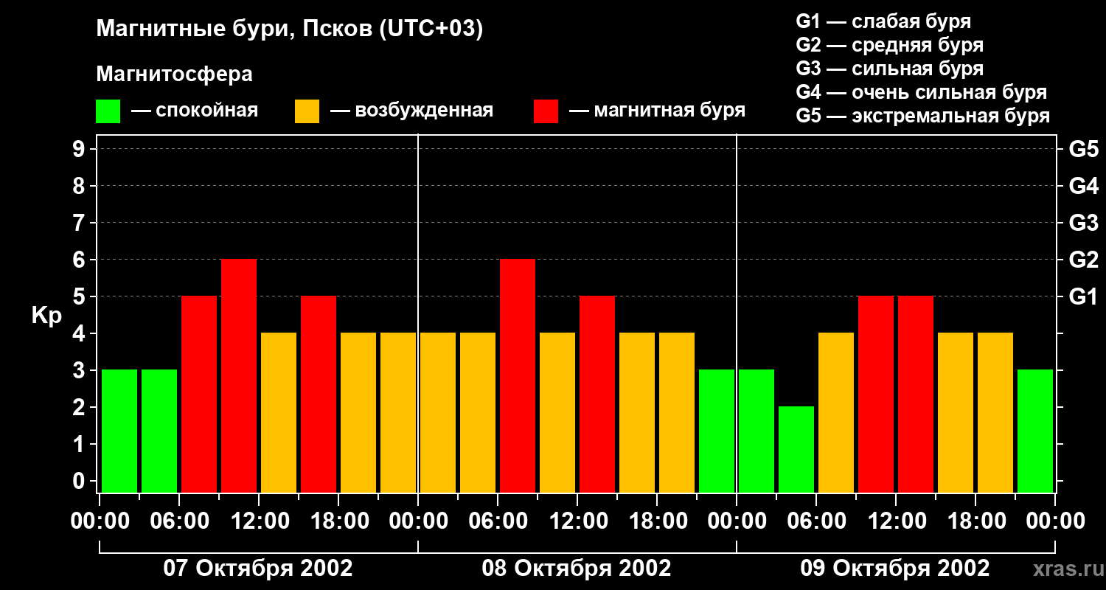Click the 'Kp' vertical axis label
Image resolution: width=1106 pixels, height=590 pixels.
pyautogui.click(x=47, y=315)
